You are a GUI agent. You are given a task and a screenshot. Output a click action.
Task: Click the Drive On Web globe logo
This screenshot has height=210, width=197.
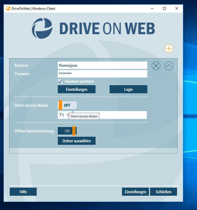point(42,28)
